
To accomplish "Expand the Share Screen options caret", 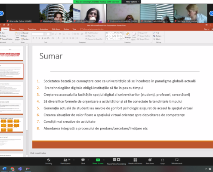I will tap(104, 160).
